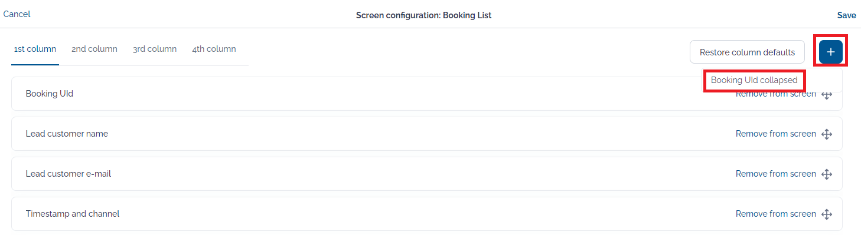Select Booking UId collapsed from the dropdown
Viewport: 861px width, 235px height.
point(754,80)
